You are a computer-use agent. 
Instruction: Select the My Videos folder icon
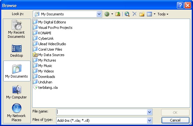coord(35,71)
